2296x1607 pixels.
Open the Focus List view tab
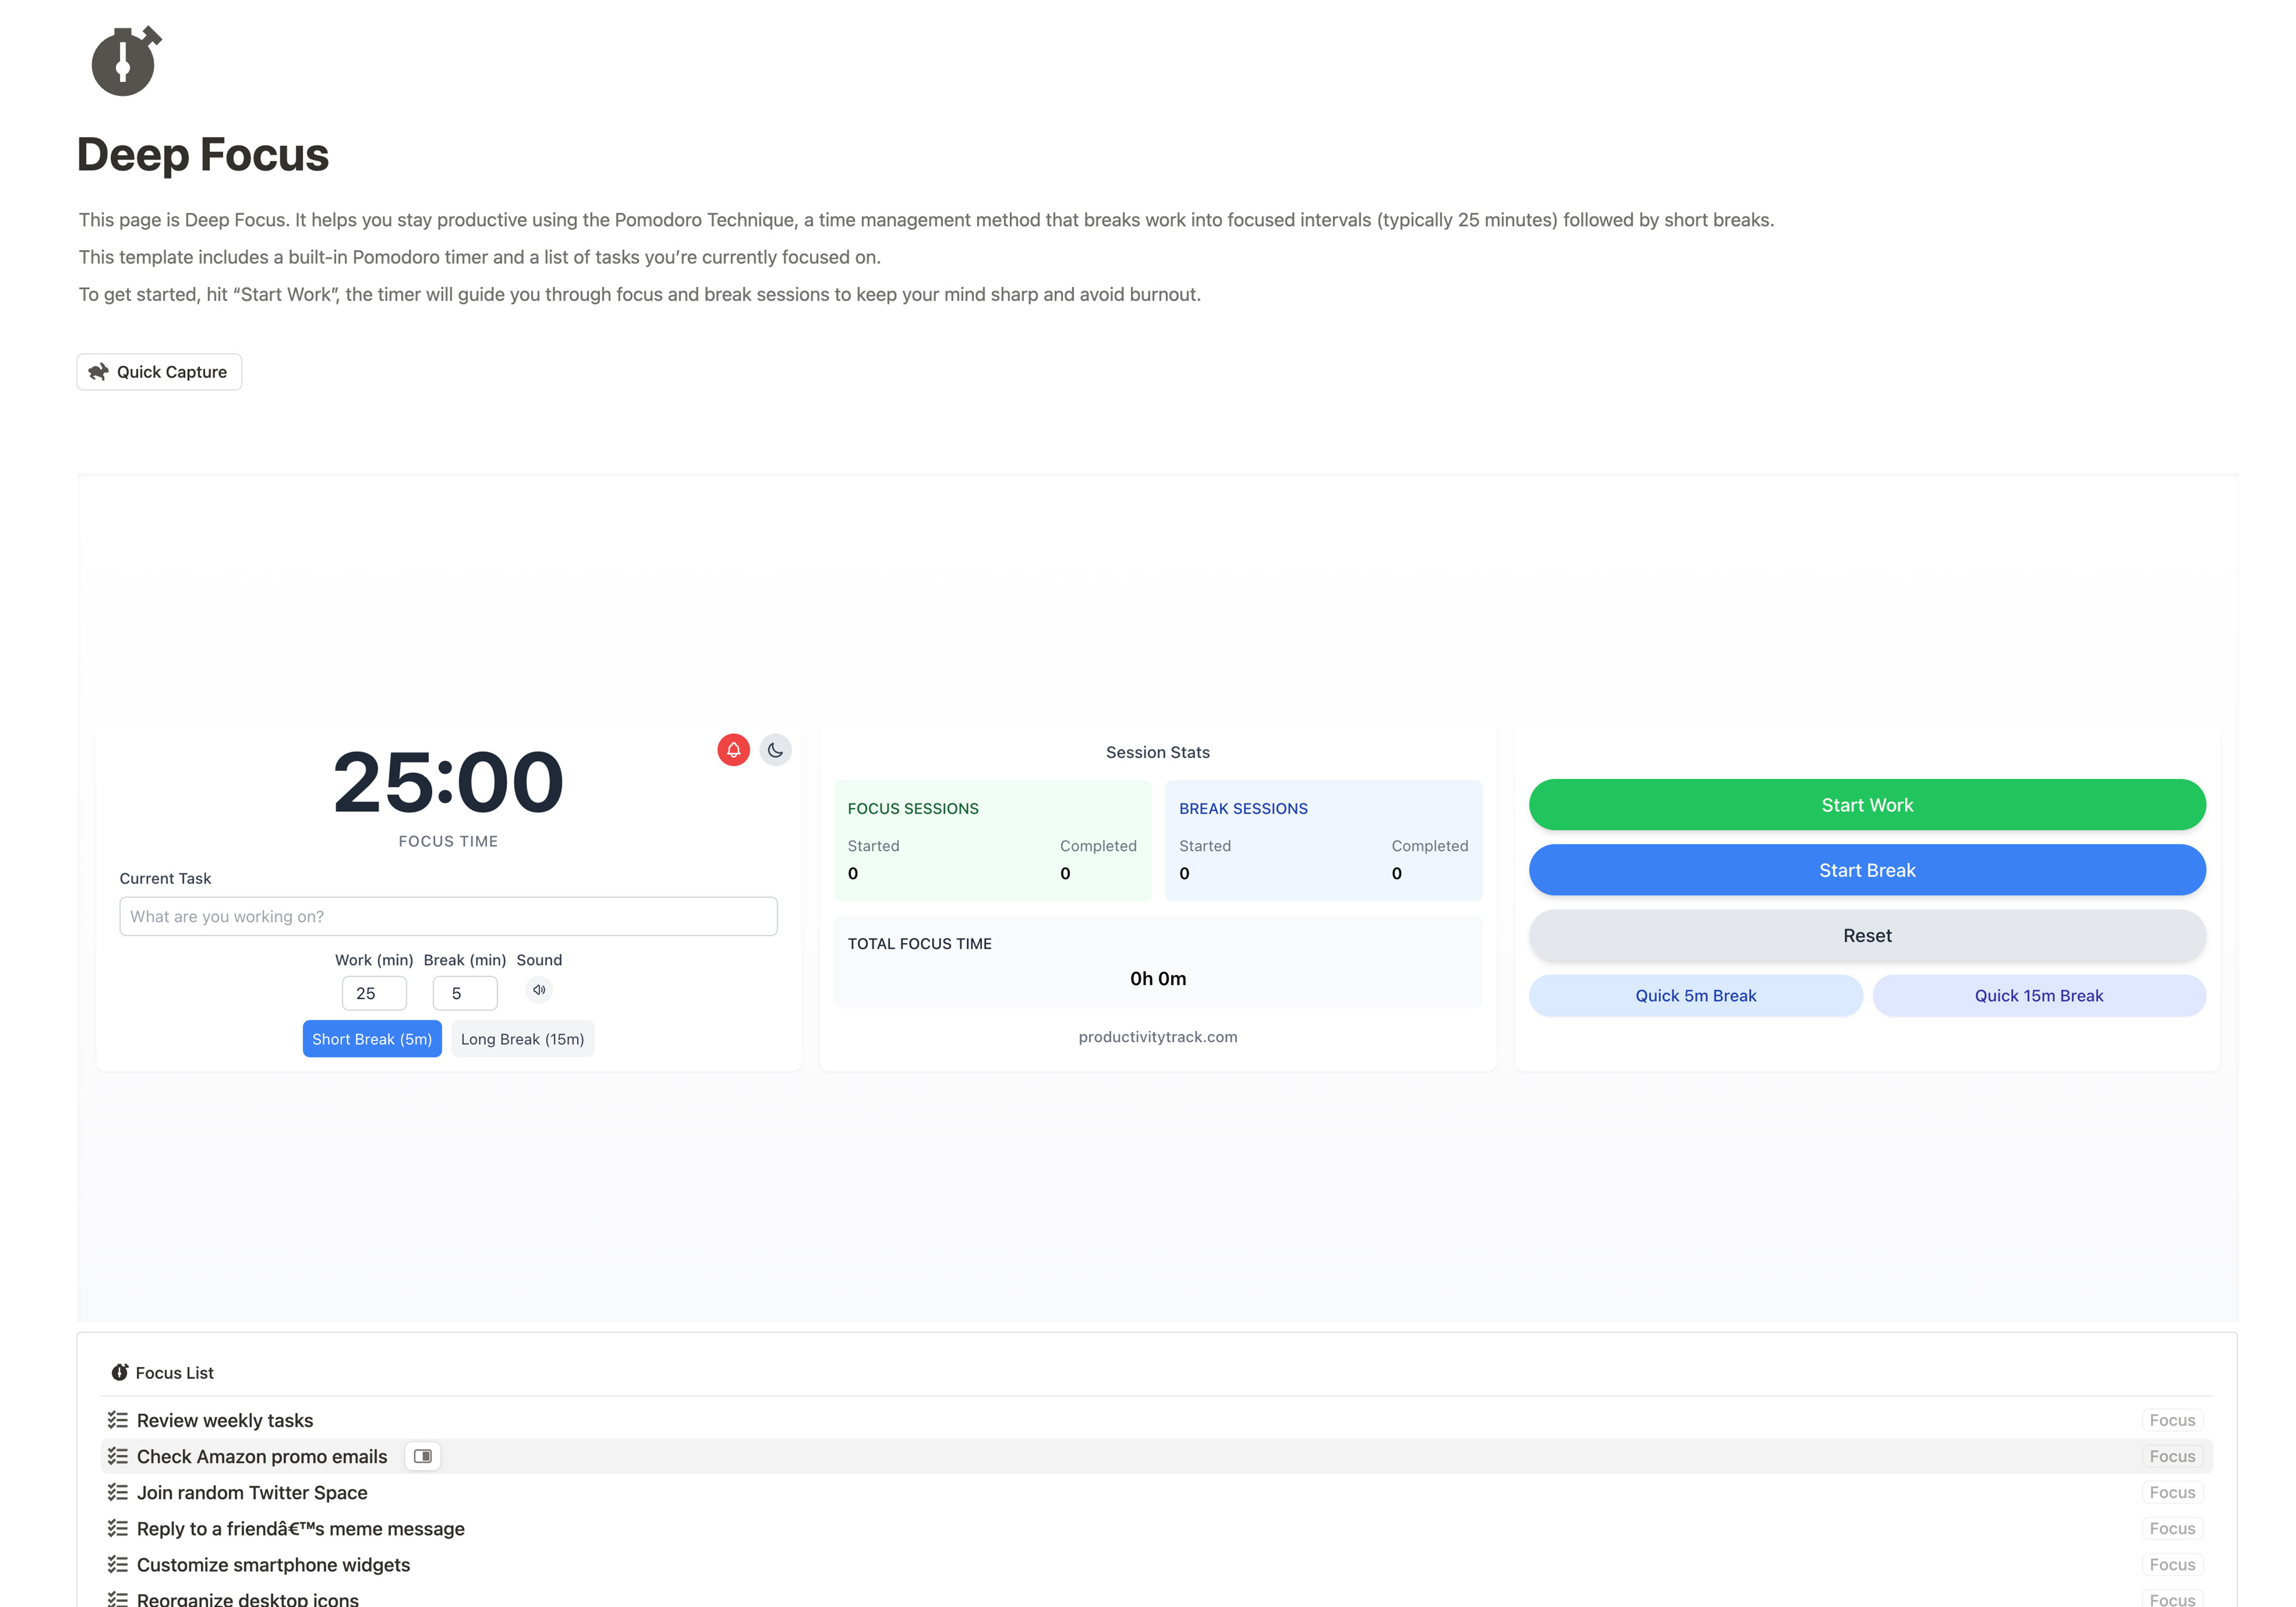point(162,1373)
